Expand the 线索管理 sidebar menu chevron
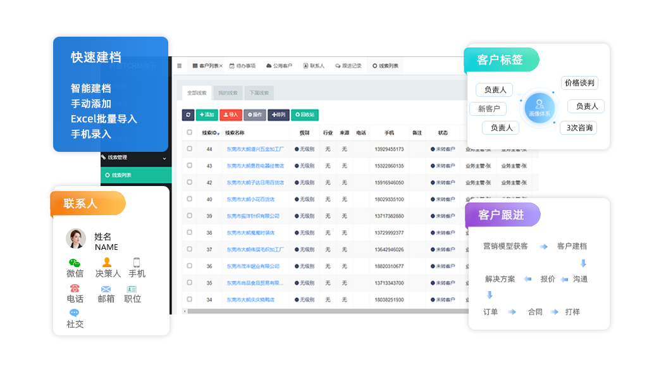This screenshot has height=379, width=654. 164,158
